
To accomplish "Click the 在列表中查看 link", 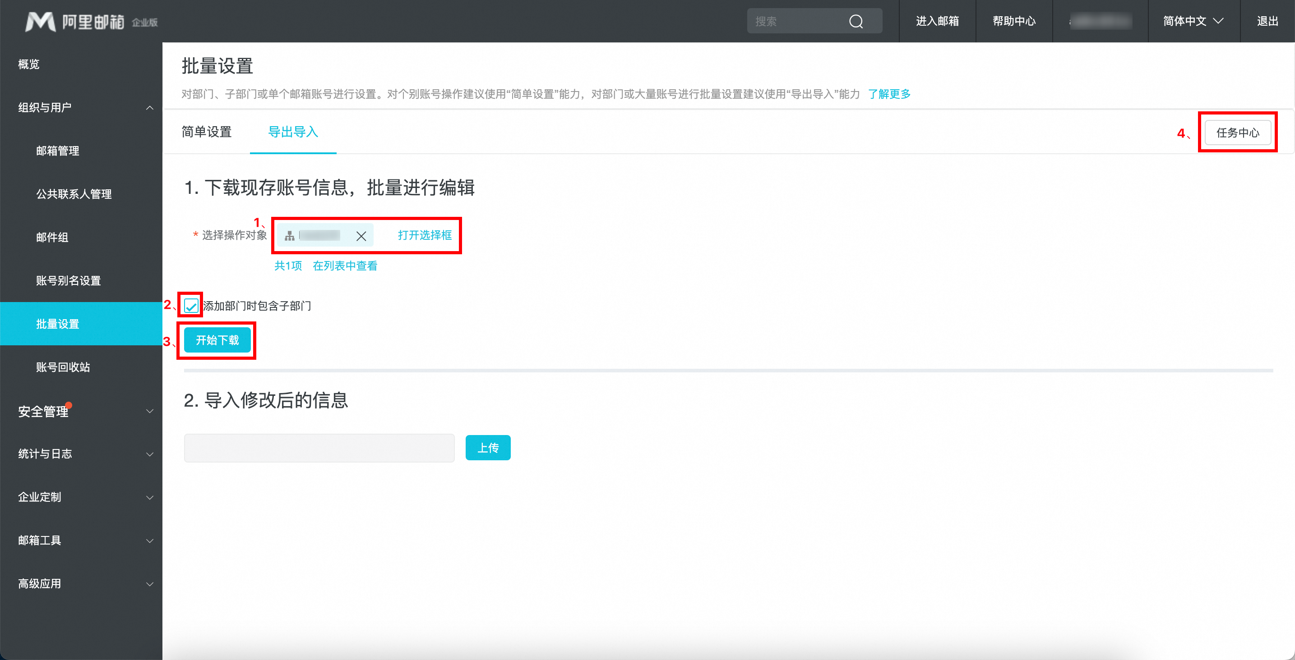I will click(x=345, y=266).
